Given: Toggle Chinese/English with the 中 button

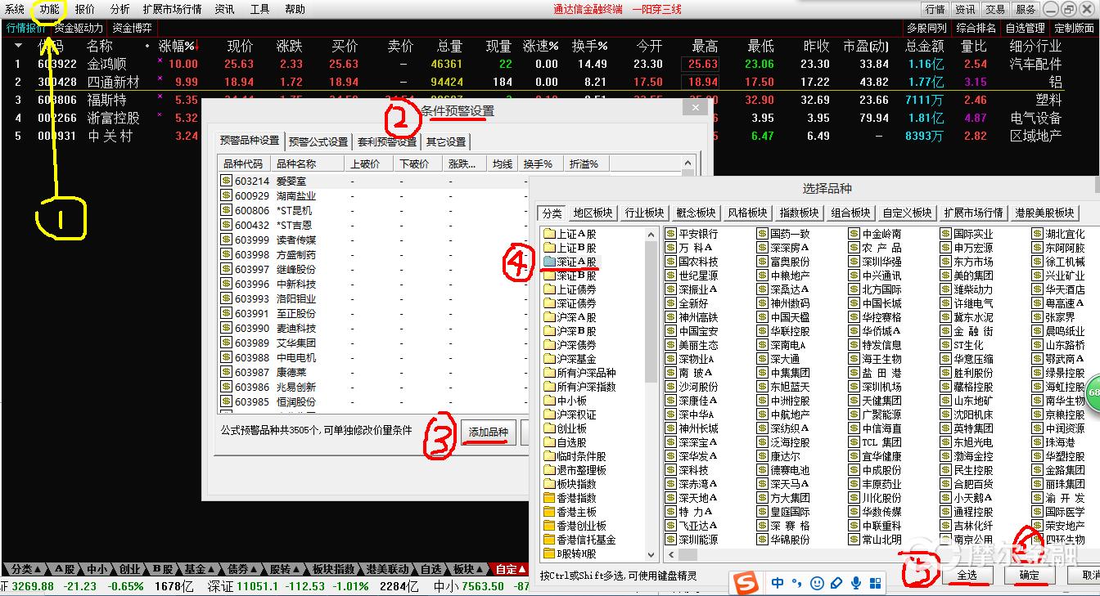Looking at the screenshot, I should click(x=777, y=583).
